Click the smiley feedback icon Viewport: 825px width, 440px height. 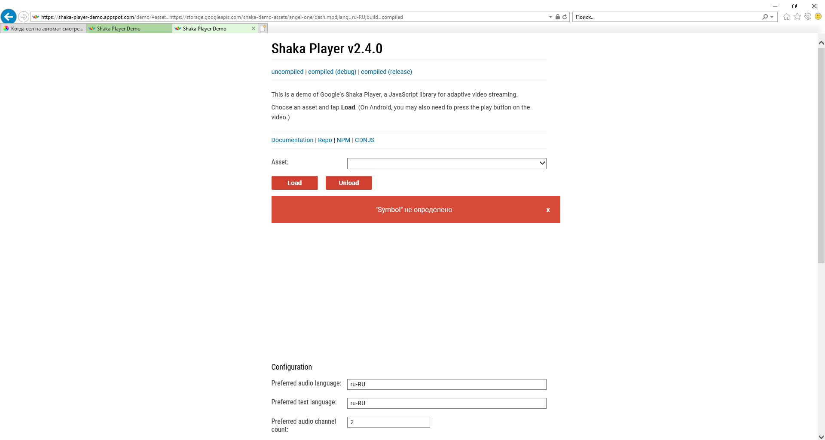point(818,17)
